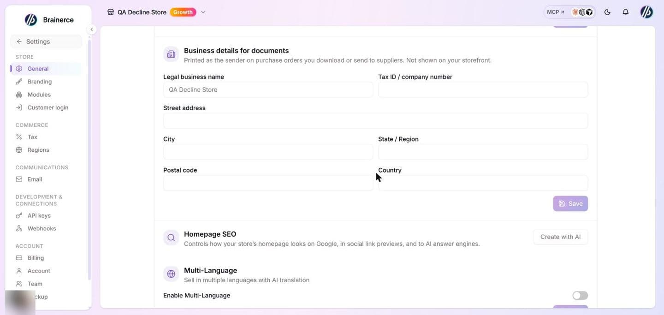Click the Regions globe icon

19,150
